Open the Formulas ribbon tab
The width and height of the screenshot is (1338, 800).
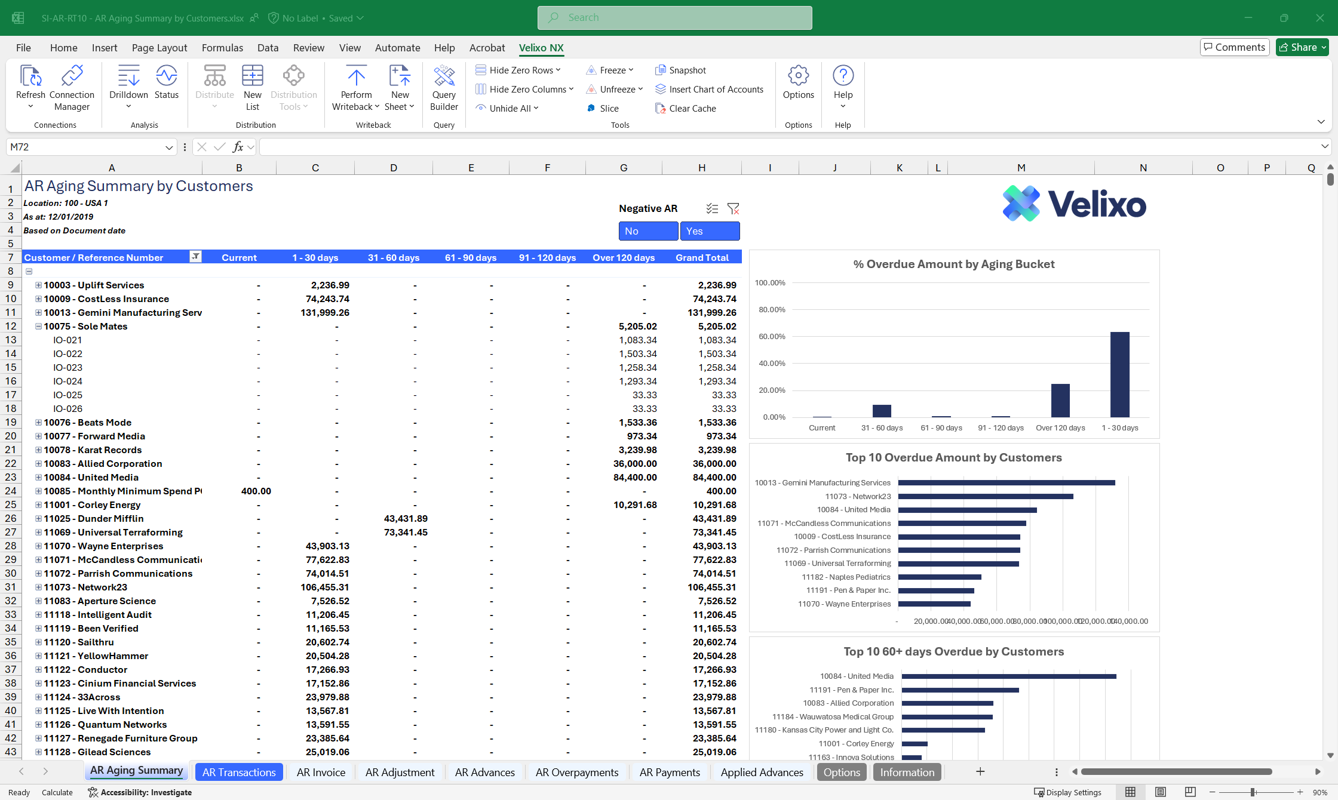point(222,48)
